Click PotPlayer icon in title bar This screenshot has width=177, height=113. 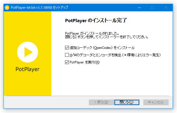7,8
